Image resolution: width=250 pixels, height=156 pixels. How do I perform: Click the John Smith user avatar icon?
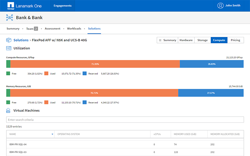221,5
